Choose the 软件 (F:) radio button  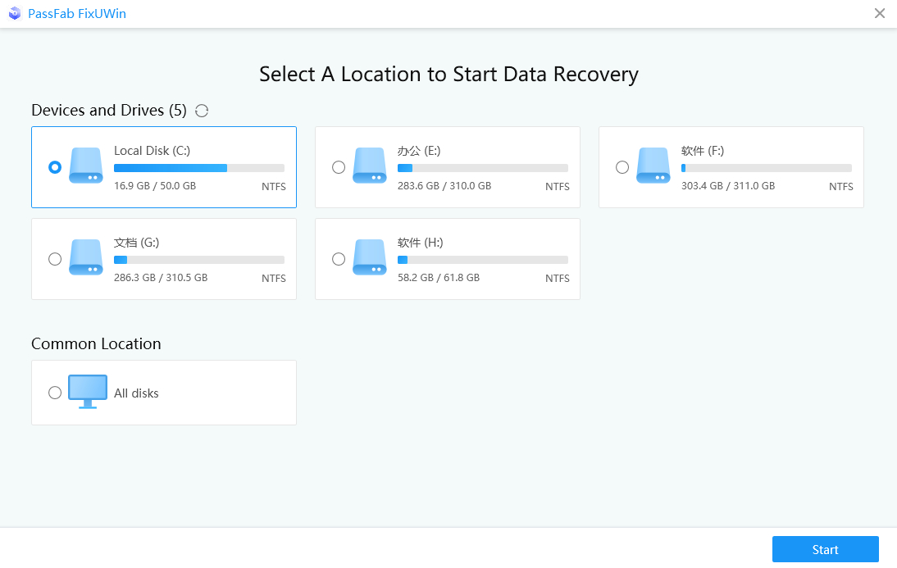[x=622, y=167]
